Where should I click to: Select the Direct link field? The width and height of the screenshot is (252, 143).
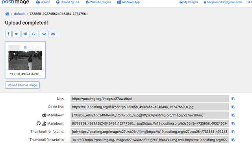click(x=150, y=107)
